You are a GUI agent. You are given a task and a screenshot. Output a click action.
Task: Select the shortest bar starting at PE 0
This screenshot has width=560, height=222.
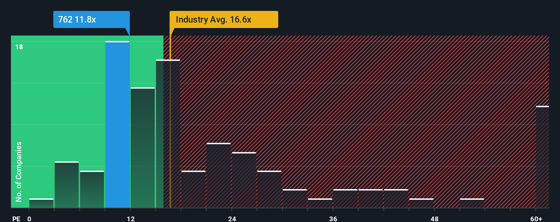(41, 203)
